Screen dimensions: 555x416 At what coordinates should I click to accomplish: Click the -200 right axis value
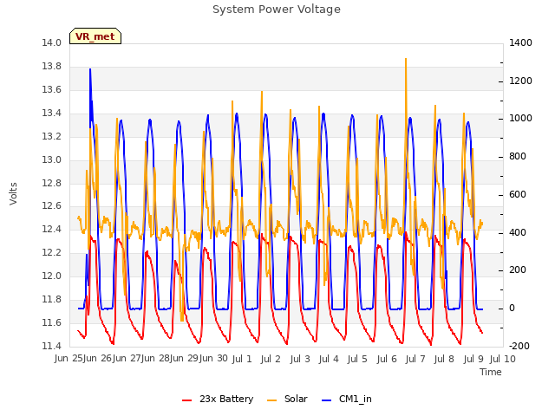coord(519,346)
